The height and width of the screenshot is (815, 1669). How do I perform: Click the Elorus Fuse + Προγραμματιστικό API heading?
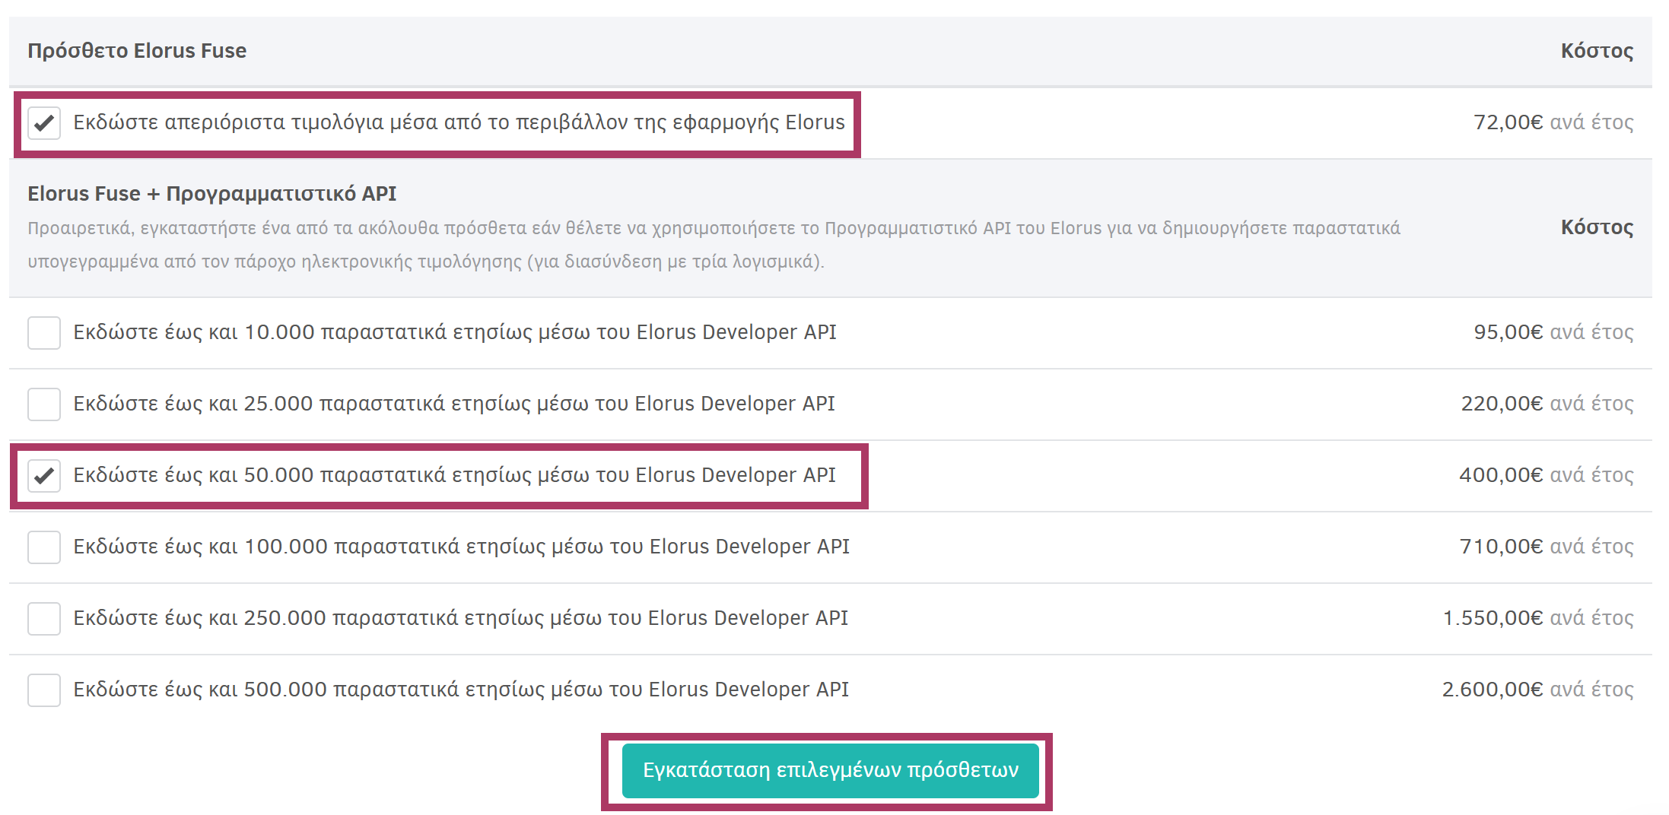[x=212, y=194]
